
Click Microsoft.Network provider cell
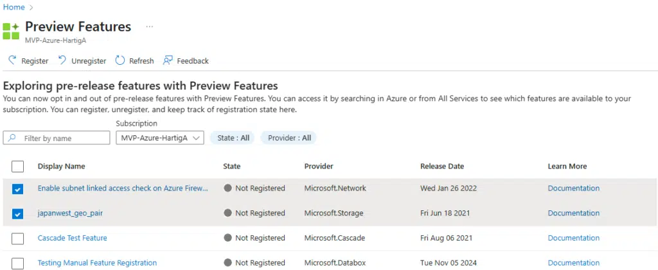(335, 189)
